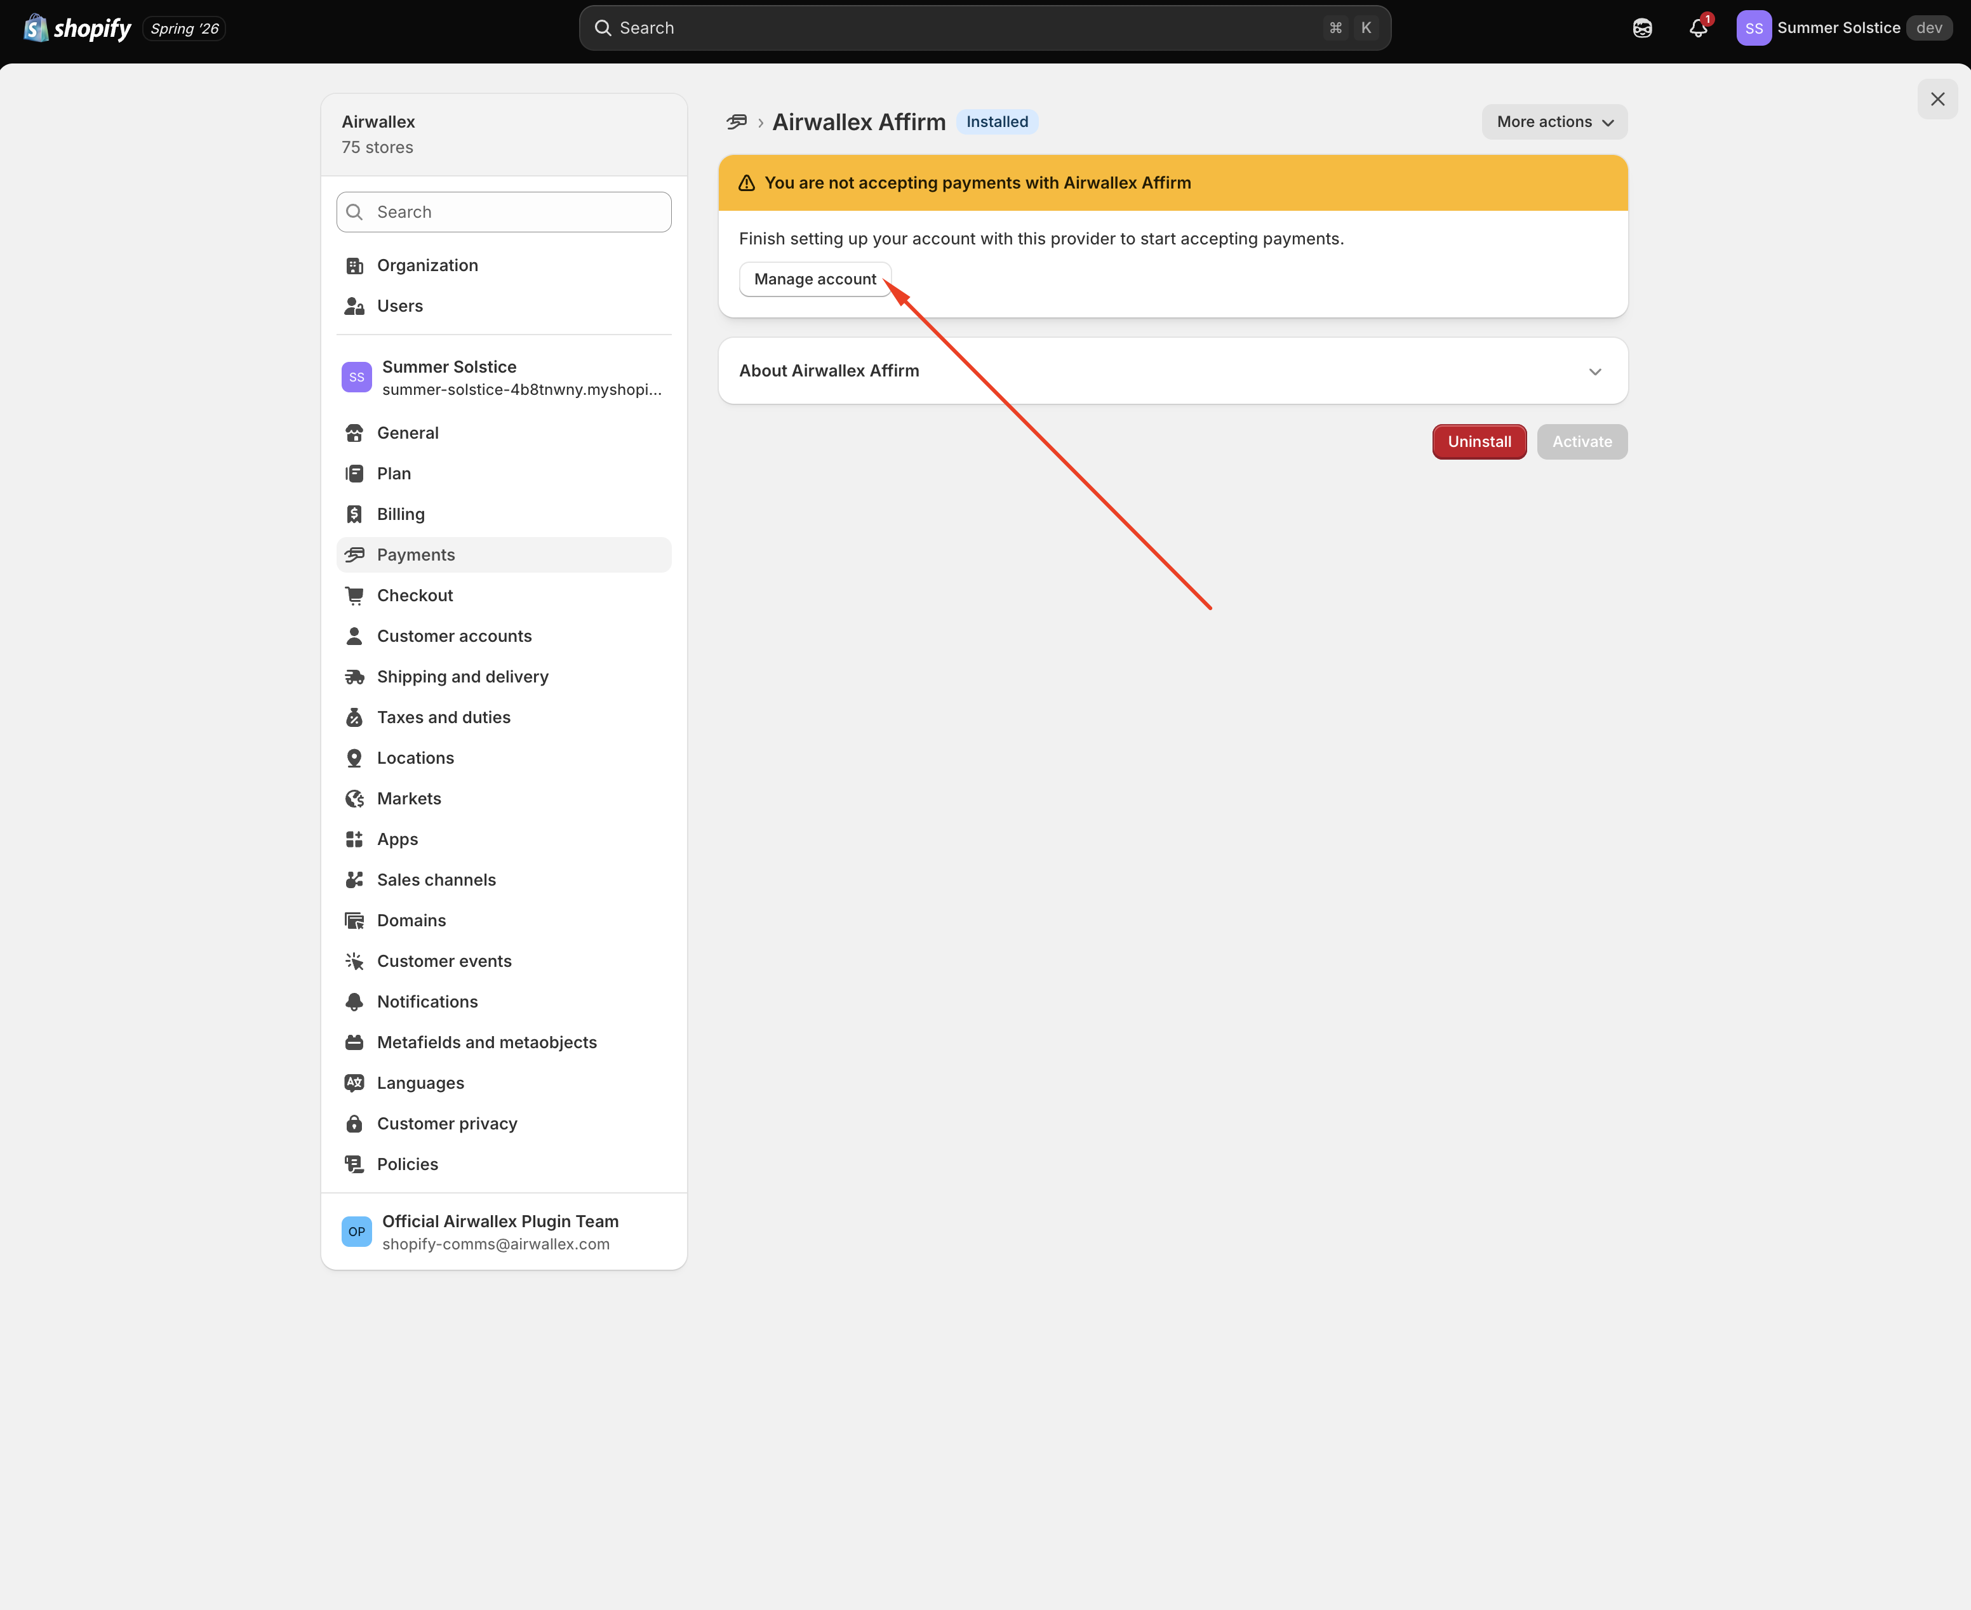Open Customer privacy settings
1971x1610 pixels.
[504, 1124]
